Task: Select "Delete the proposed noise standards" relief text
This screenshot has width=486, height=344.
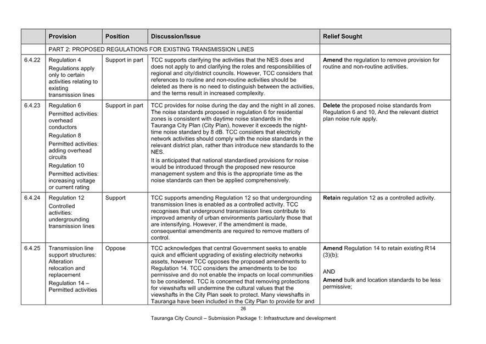Action: point(381,112)
